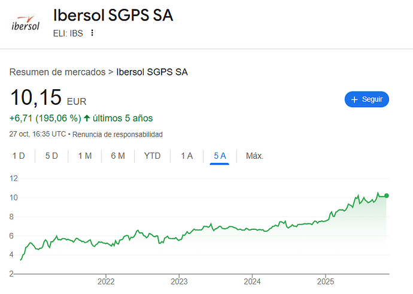Select the 1 A range tab
The image size is (413, 294).
tap(187, 156)
